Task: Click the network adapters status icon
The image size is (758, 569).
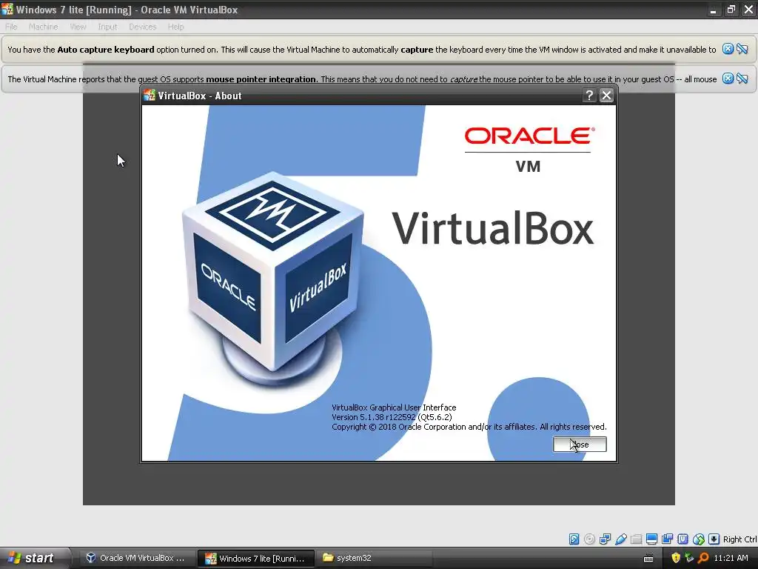Action: tap(605, 539)
